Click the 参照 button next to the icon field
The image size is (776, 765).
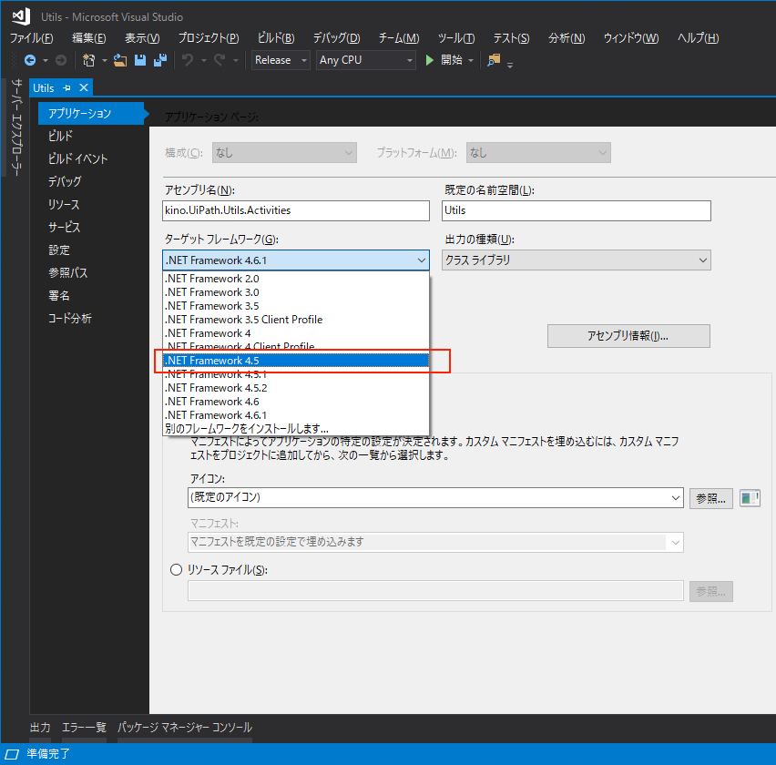pos(710,497)
